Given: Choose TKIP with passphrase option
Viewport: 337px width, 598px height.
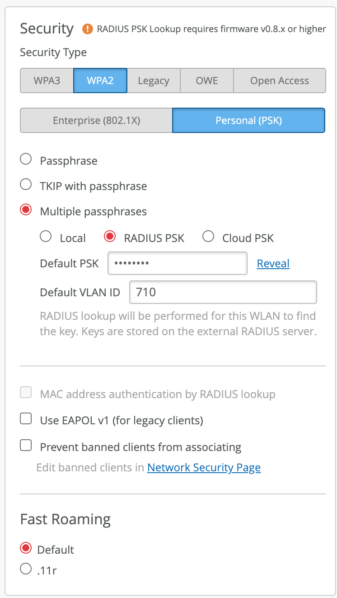Looking at the screenshot, I should pyautogui.click(x=26, y=185).
